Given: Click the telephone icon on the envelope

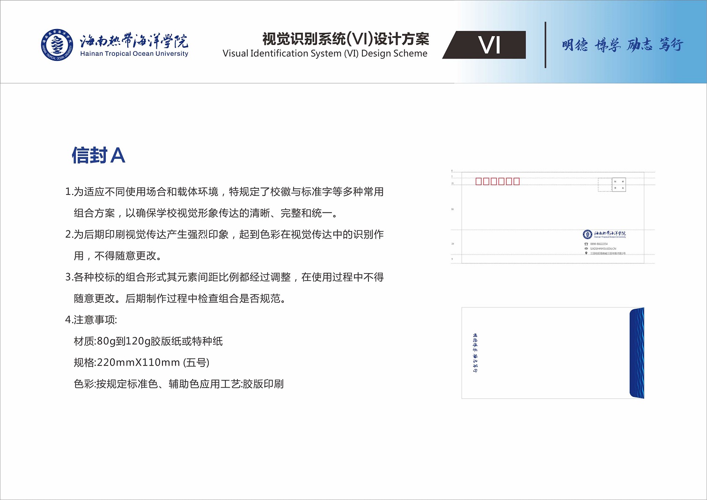Looking at the screenshot, I should point(586,244).
